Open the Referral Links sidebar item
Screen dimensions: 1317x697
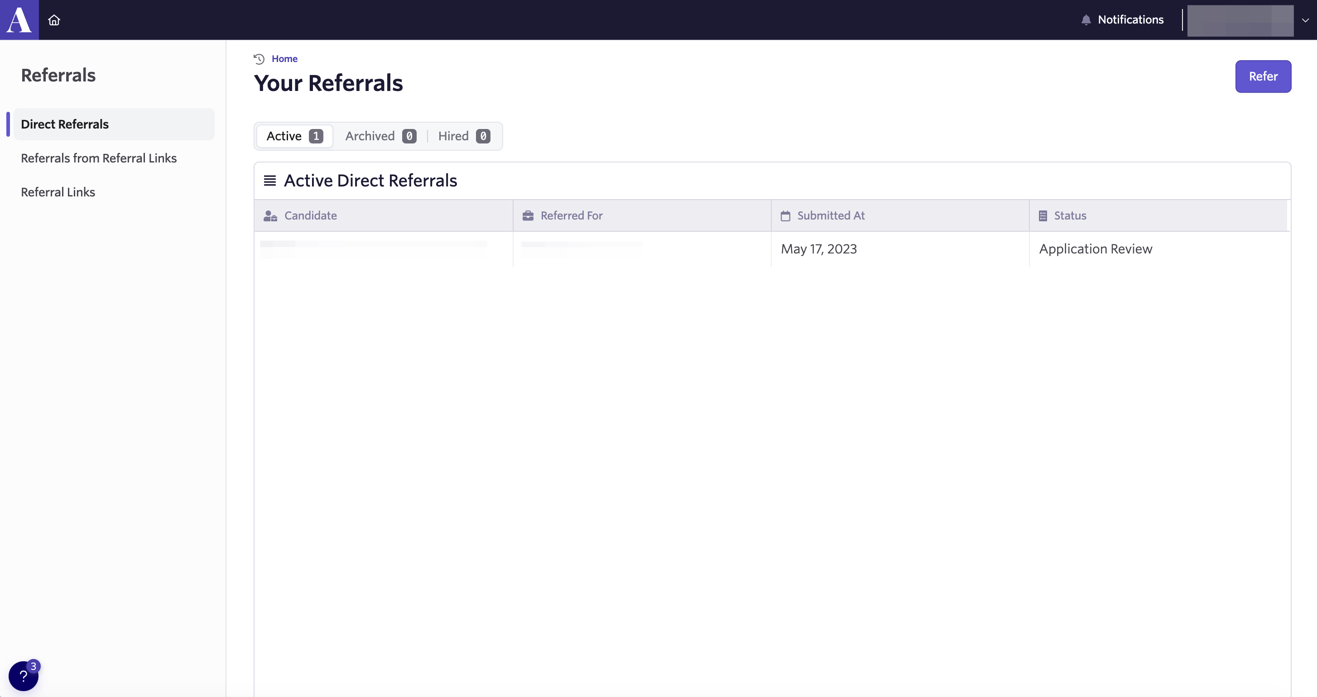[58, 192]
